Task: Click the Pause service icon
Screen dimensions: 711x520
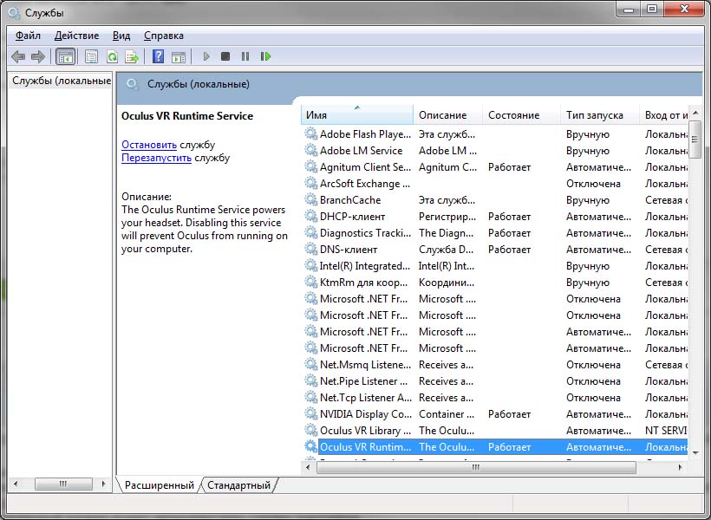Action: (x=245, y=56)
